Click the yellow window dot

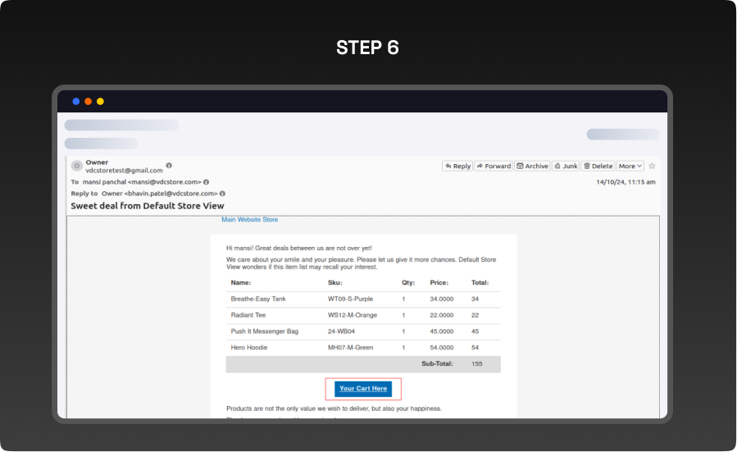point(100,102)
